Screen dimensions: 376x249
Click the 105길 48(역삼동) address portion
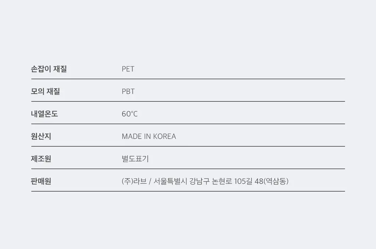pos(261,181)
